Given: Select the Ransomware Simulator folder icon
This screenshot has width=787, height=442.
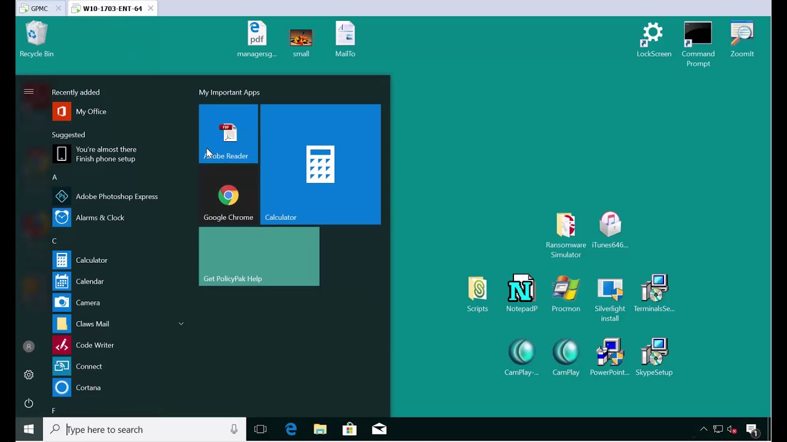Looking at the screenshot, I should [566, 235].
